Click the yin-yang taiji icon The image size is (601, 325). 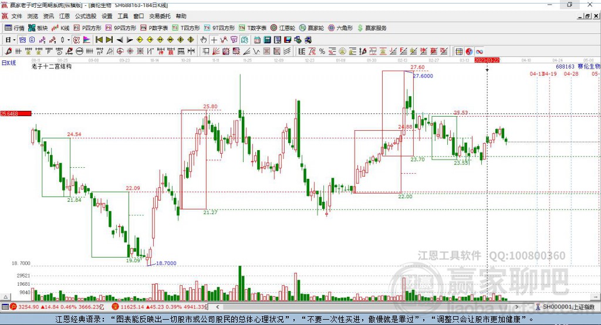pos(469,52)
